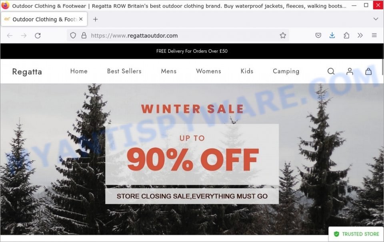Reload the current page
The image size is (384, 242).
(38, 36)
